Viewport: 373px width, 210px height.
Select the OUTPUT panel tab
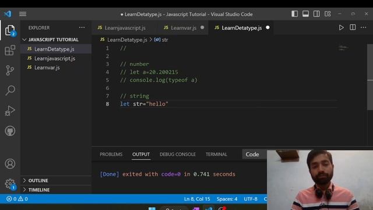click(141, 154)
